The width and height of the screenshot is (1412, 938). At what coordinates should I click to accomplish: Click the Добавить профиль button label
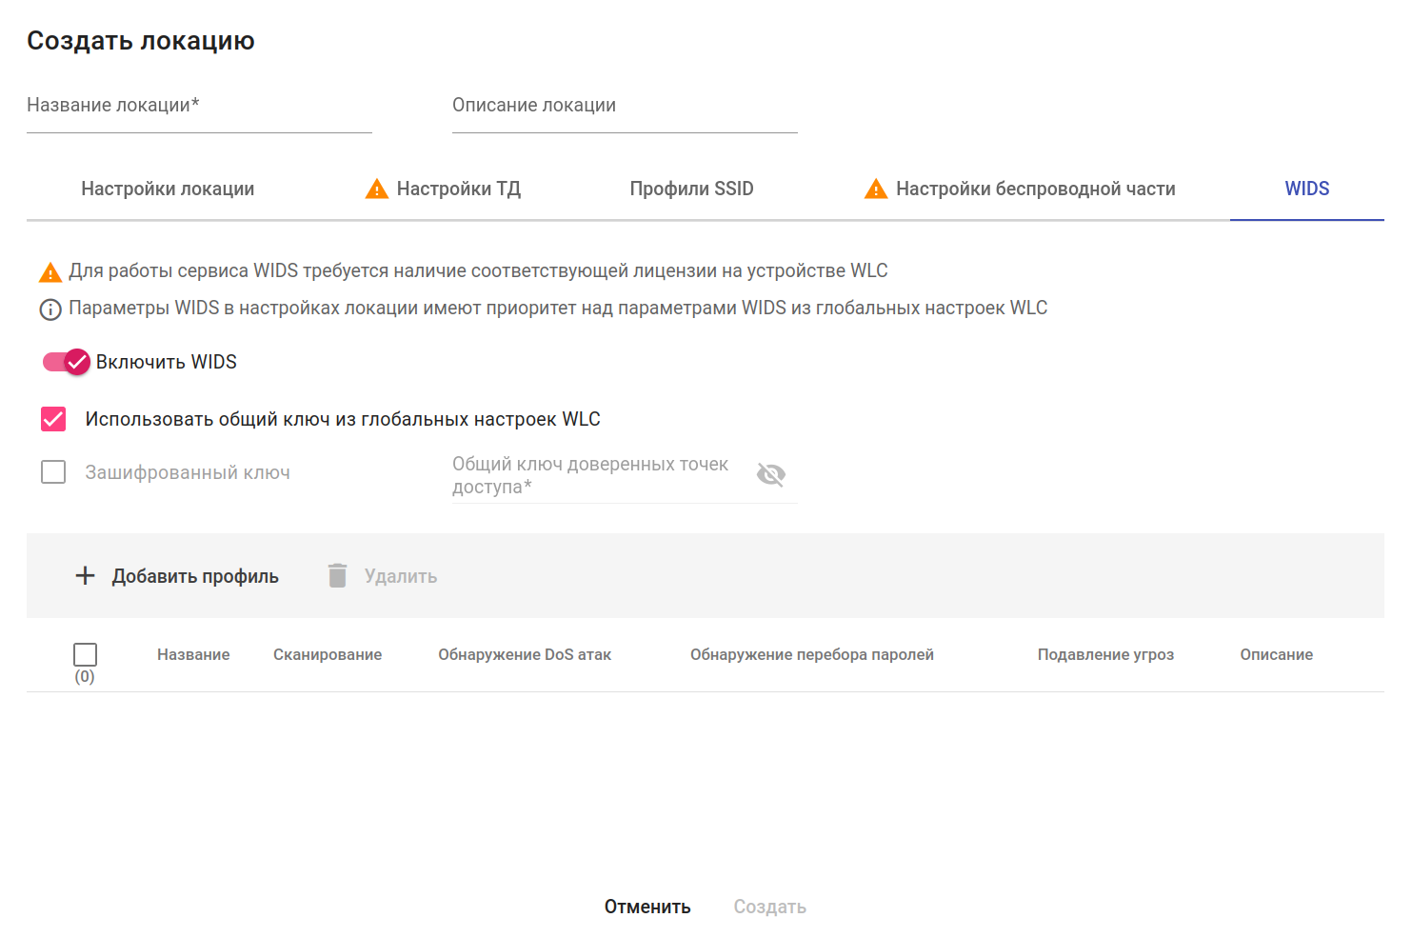point(195,576)
